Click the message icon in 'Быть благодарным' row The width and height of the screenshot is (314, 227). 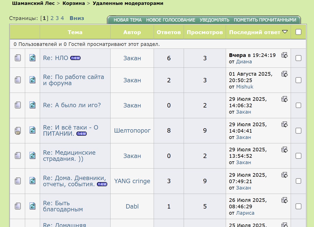click(32, 206)
